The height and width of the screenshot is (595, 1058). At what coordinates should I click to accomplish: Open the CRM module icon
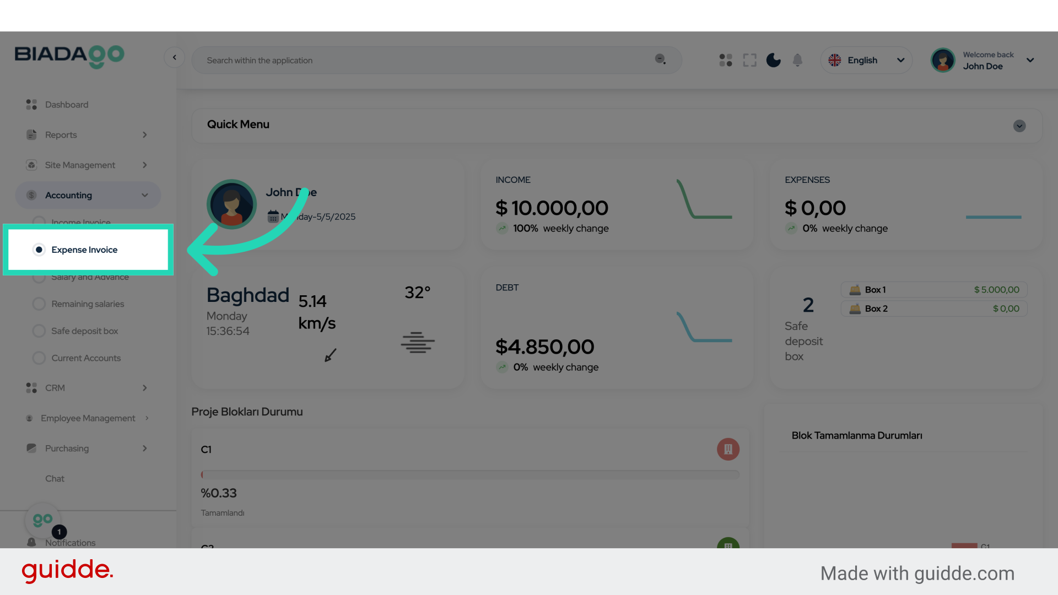(31, 388)
